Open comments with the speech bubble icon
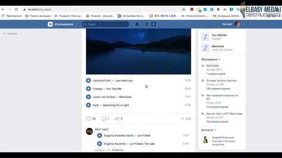The height and width of the screenshot is (158, 282). tap(104, 118)
